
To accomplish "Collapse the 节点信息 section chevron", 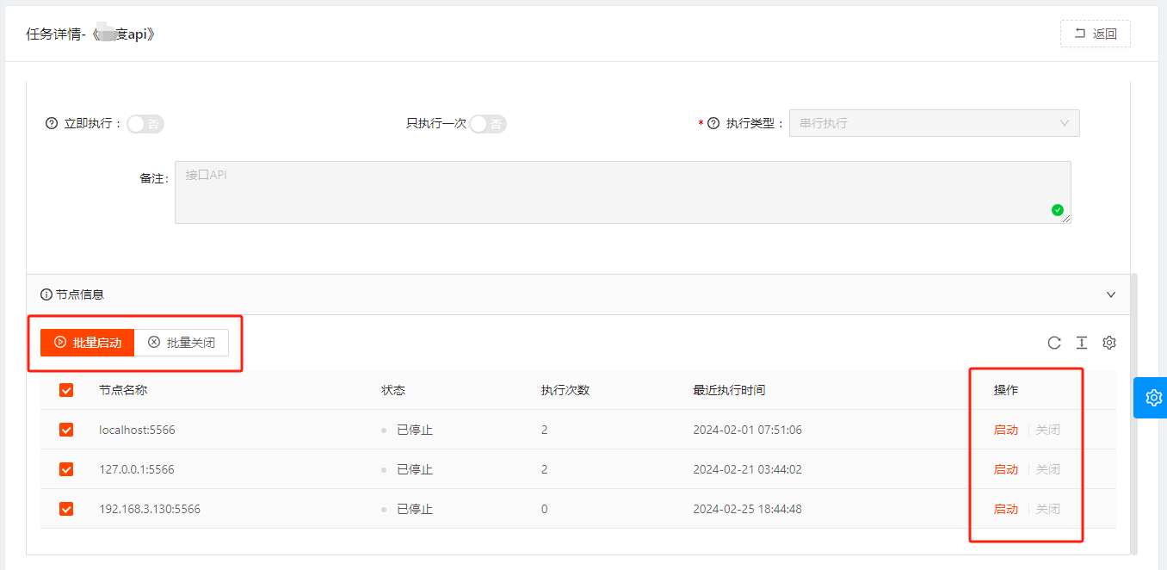I will 1110,294.
